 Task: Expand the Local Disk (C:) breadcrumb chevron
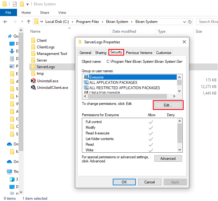coord(73,22)
